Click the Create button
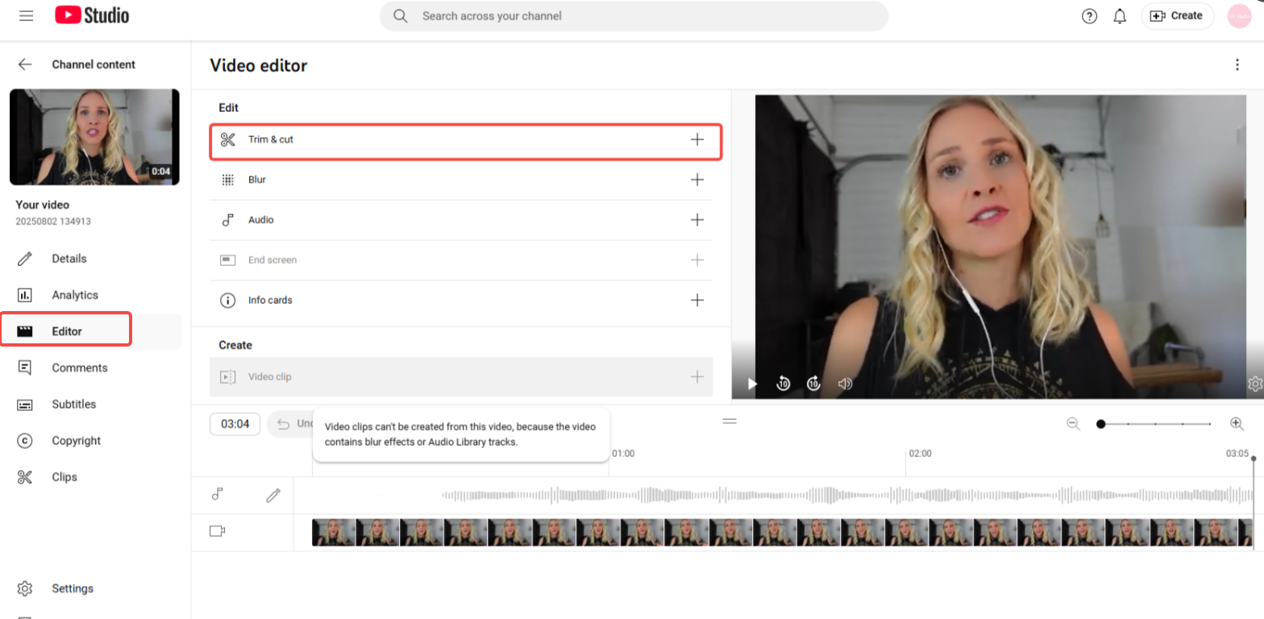Screen dimensions: 1264x619 1177,16
